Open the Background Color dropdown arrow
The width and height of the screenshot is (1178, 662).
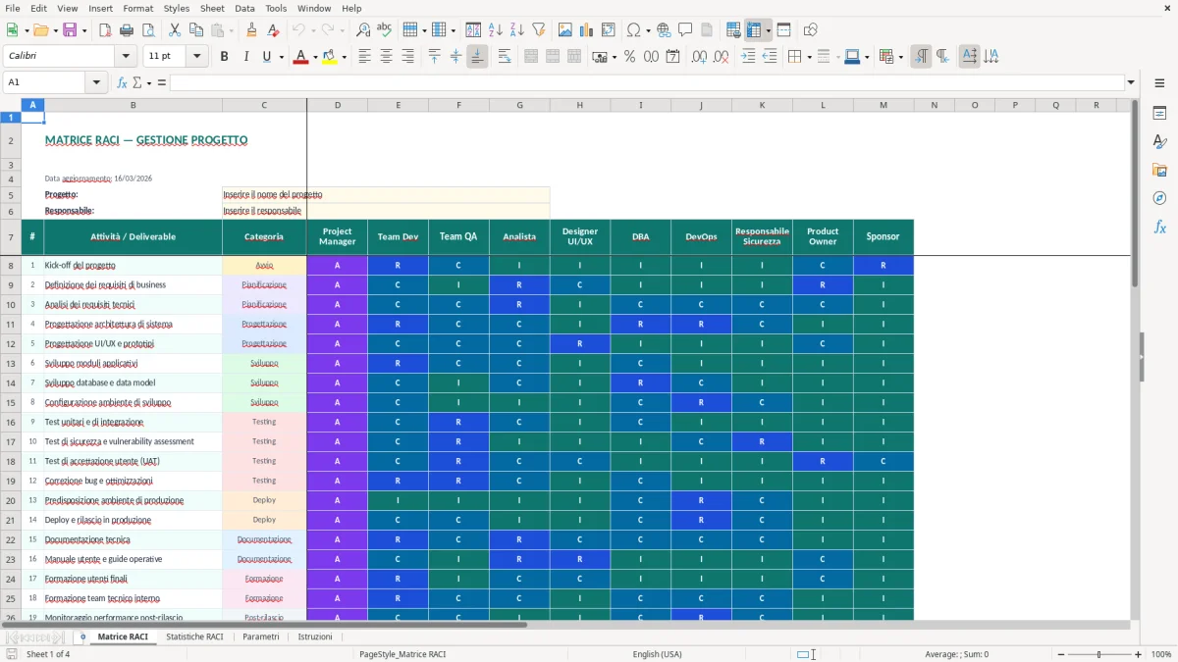344,57
